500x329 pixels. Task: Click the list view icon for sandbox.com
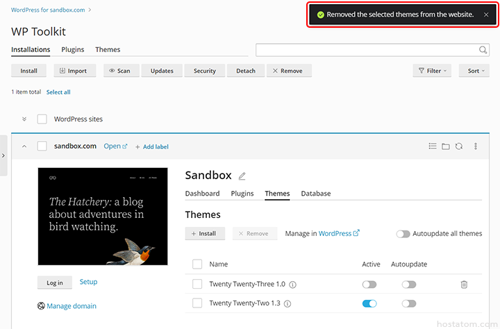[433, 146]
